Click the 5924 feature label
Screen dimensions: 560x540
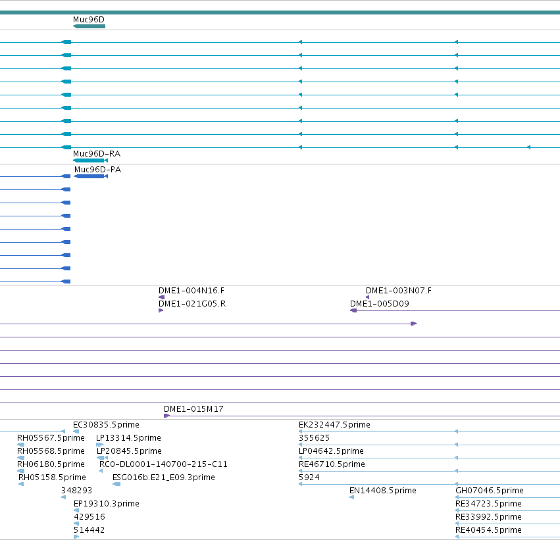pyautogui.click(x=309, y=478)
